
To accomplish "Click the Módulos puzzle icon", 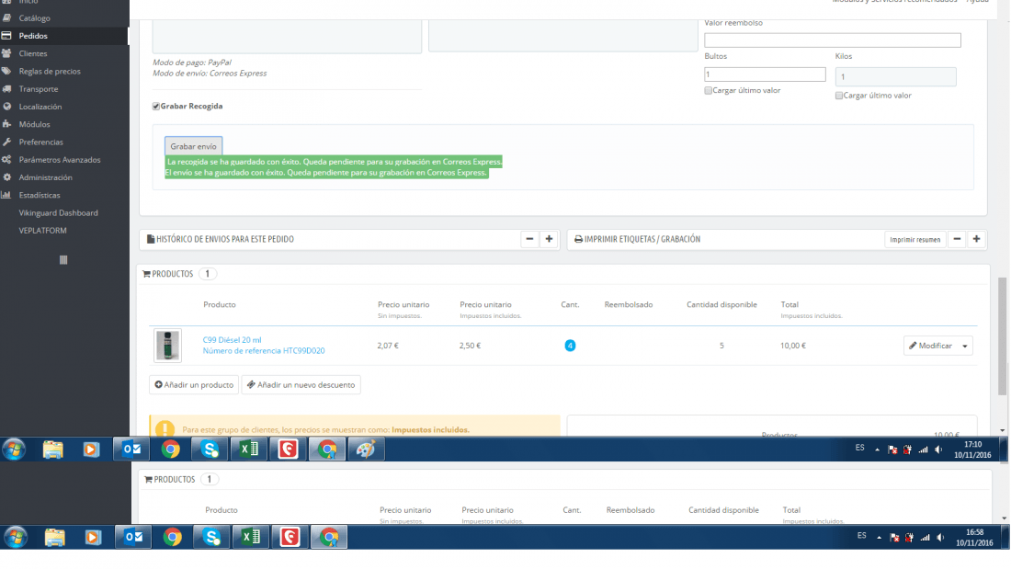I will [6, 124].
